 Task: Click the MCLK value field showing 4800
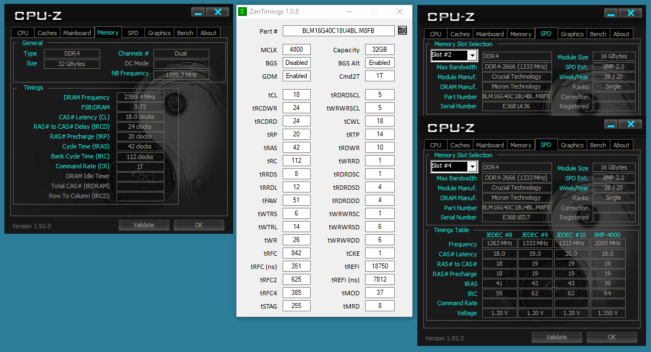pos(296,50)
